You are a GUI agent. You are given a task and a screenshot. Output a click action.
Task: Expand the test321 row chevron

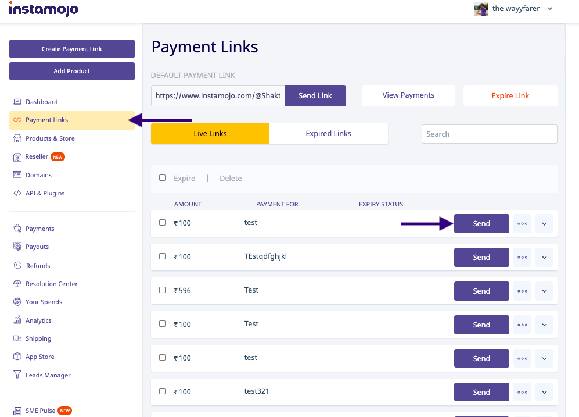click(x=544, y=392)
